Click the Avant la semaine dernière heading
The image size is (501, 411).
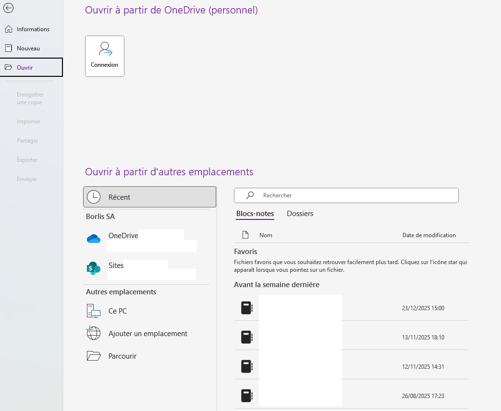(x=276, y=285)
